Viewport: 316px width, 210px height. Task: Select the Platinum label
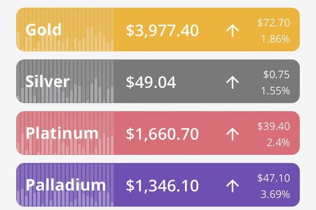tap(62, 133)
